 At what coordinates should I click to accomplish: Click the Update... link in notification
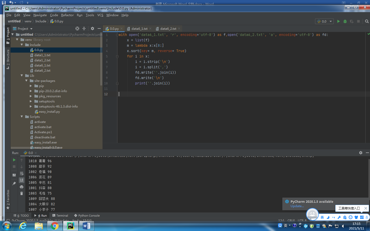[297, 206]
